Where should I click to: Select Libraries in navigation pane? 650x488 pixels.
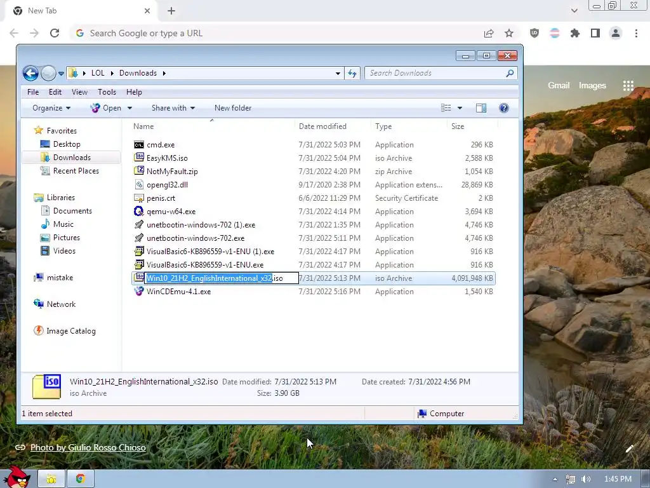point(60,198)
